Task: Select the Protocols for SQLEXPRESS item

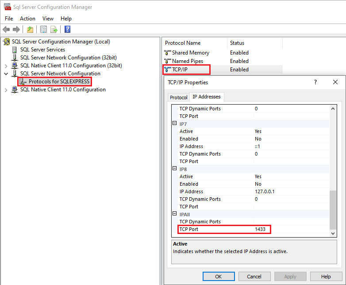Action: (59, 82)
